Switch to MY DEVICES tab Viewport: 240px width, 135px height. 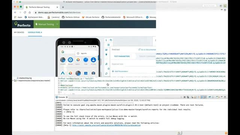tap(19, 32)
